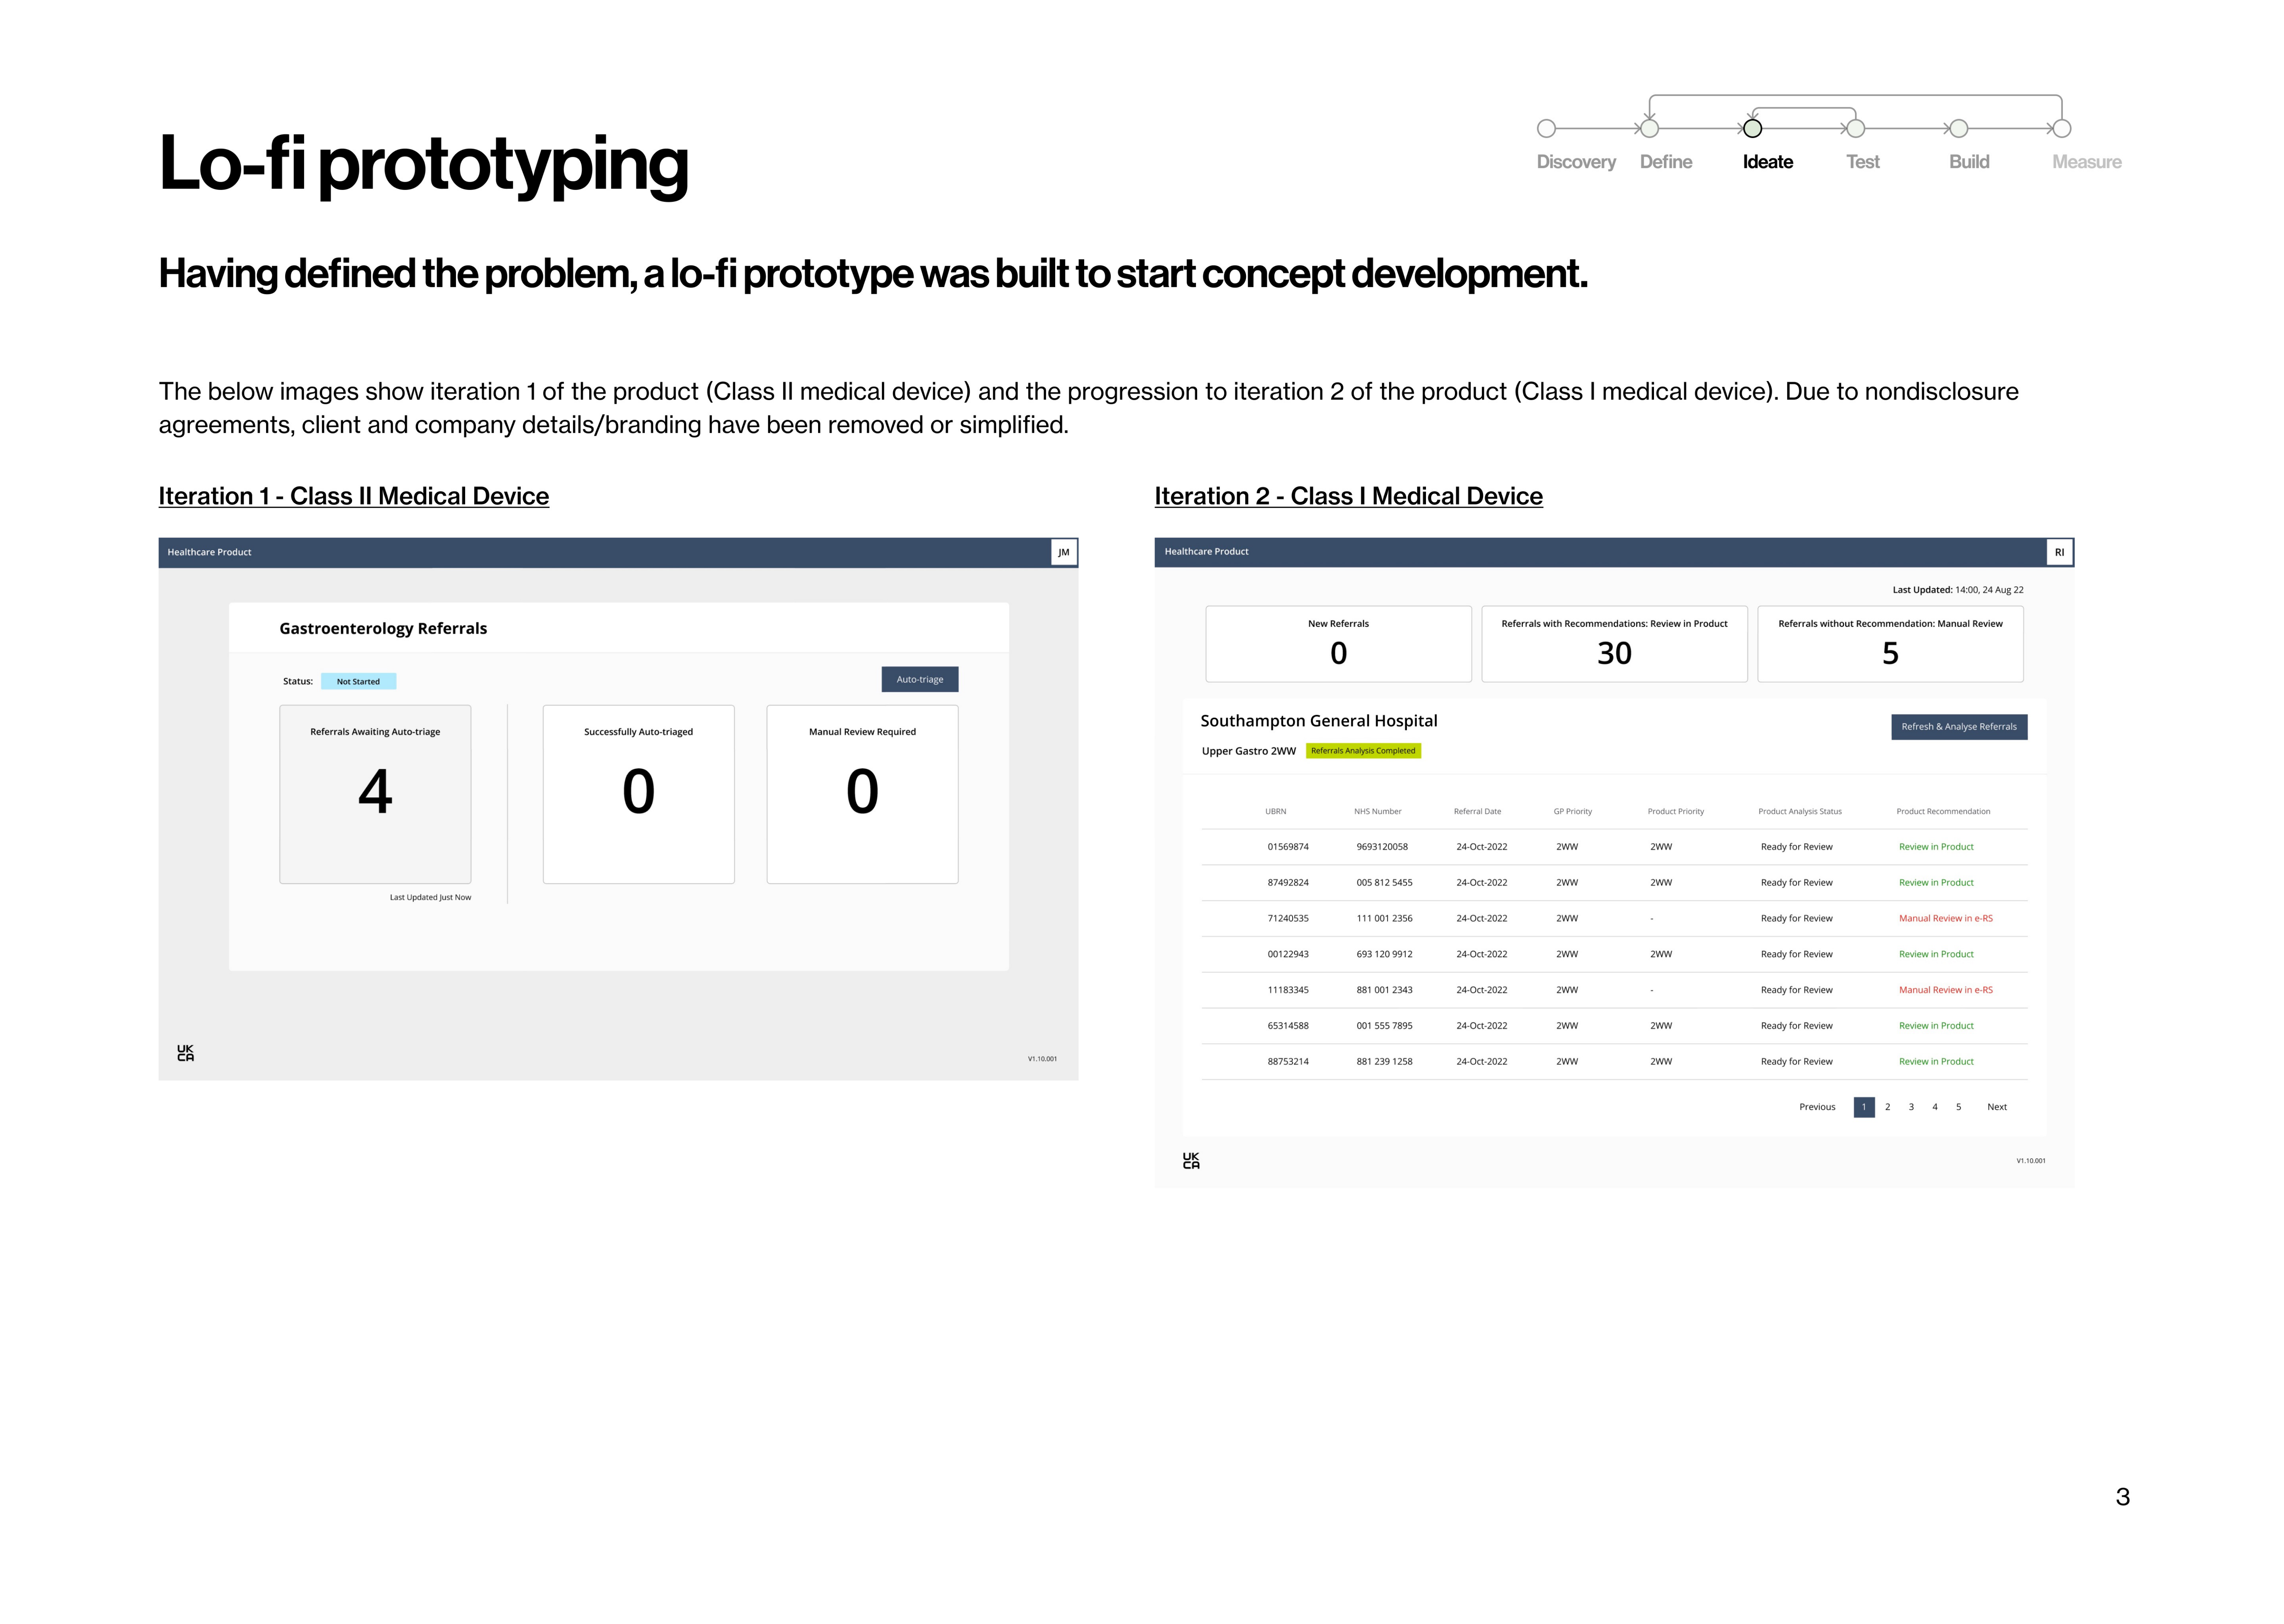Click the Previous pagination link
Screen dimensions: 2284x1624
[1817, 1107]
